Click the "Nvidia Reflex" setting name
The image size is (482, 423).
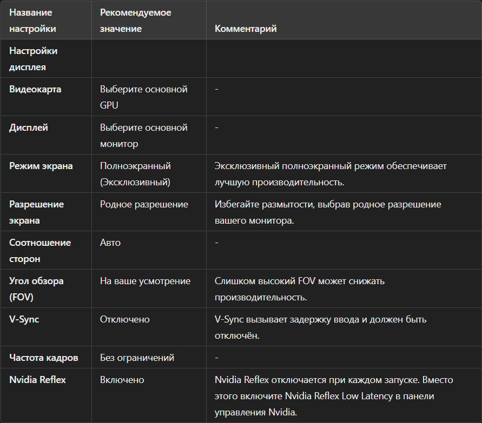tap(37, 380)
